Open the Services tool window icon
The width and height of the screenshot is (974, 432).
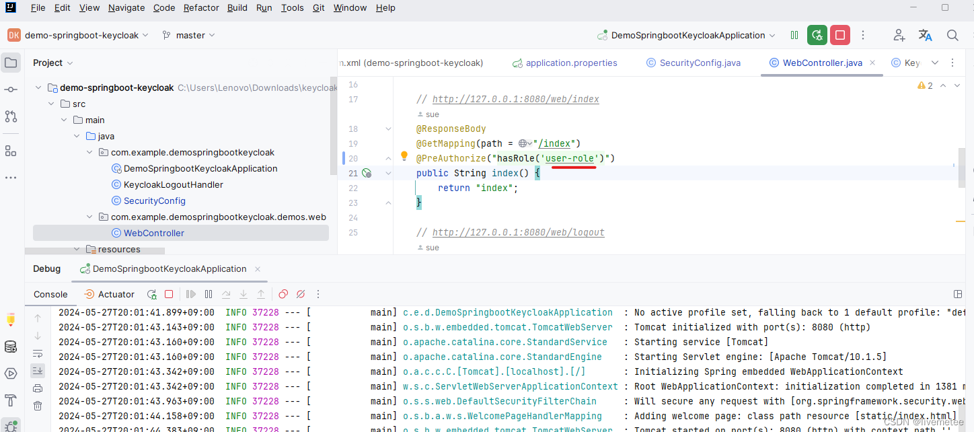11,373
